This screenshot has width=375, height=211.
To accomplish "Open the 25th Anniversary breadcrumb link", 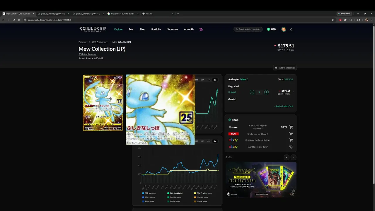I will coord(100,42).
